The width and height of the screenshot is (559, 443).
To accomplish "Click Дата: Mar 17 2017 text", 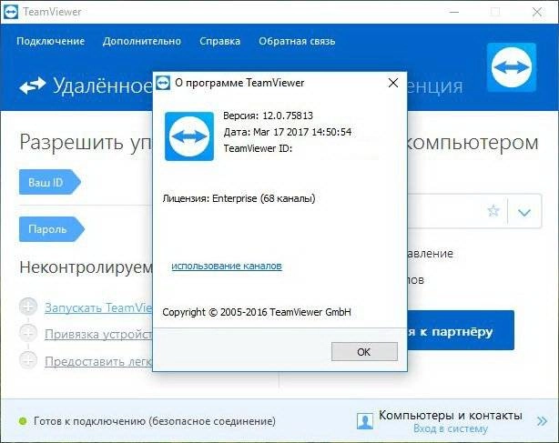I will pos(288,132).
